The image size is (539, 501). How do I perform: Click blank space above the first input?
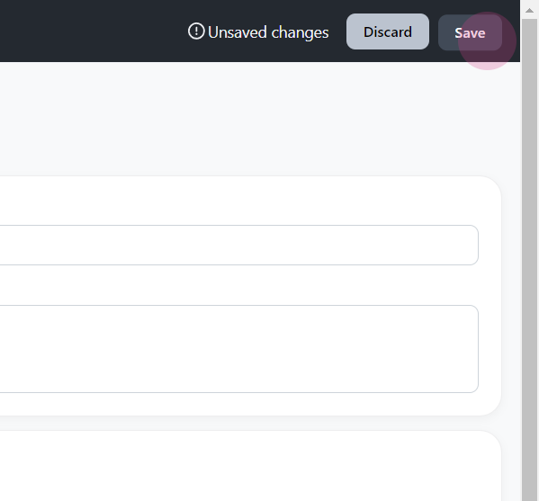(239, 201)
